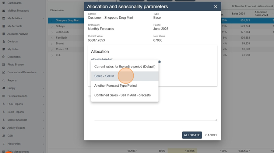This screenshot has width=274, height=153.
Task: Click the allocation info icon
Action: (x=159, y=62)
